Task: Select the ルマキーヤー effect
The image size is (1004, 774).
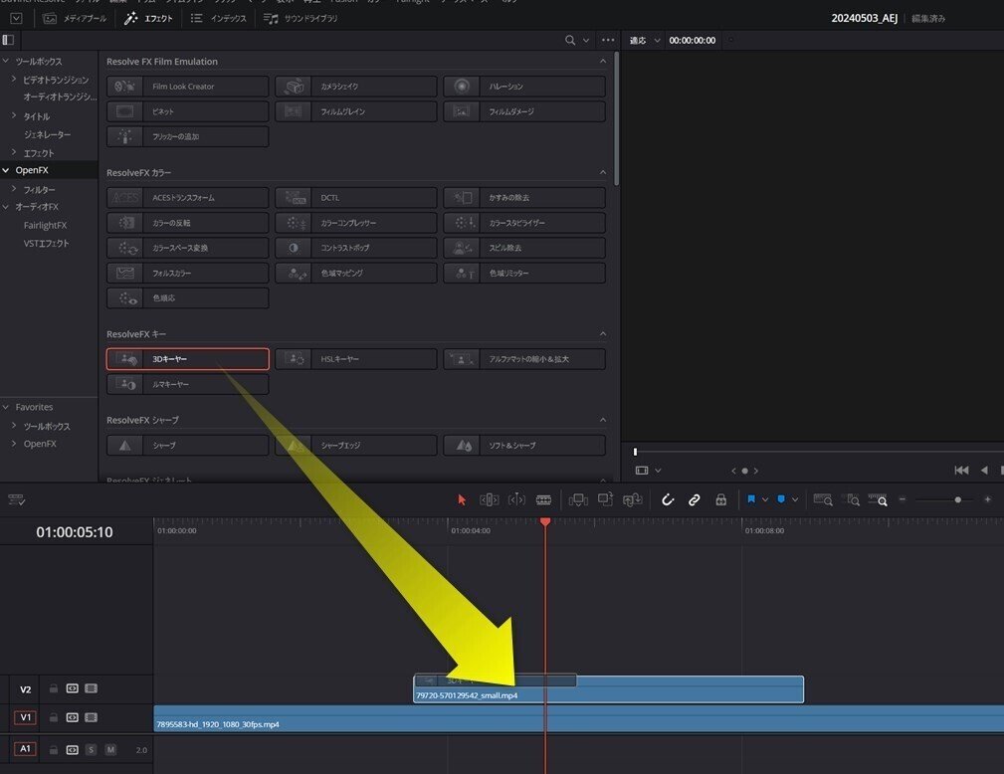Action: pyautogui.click(x=188, y=384)
